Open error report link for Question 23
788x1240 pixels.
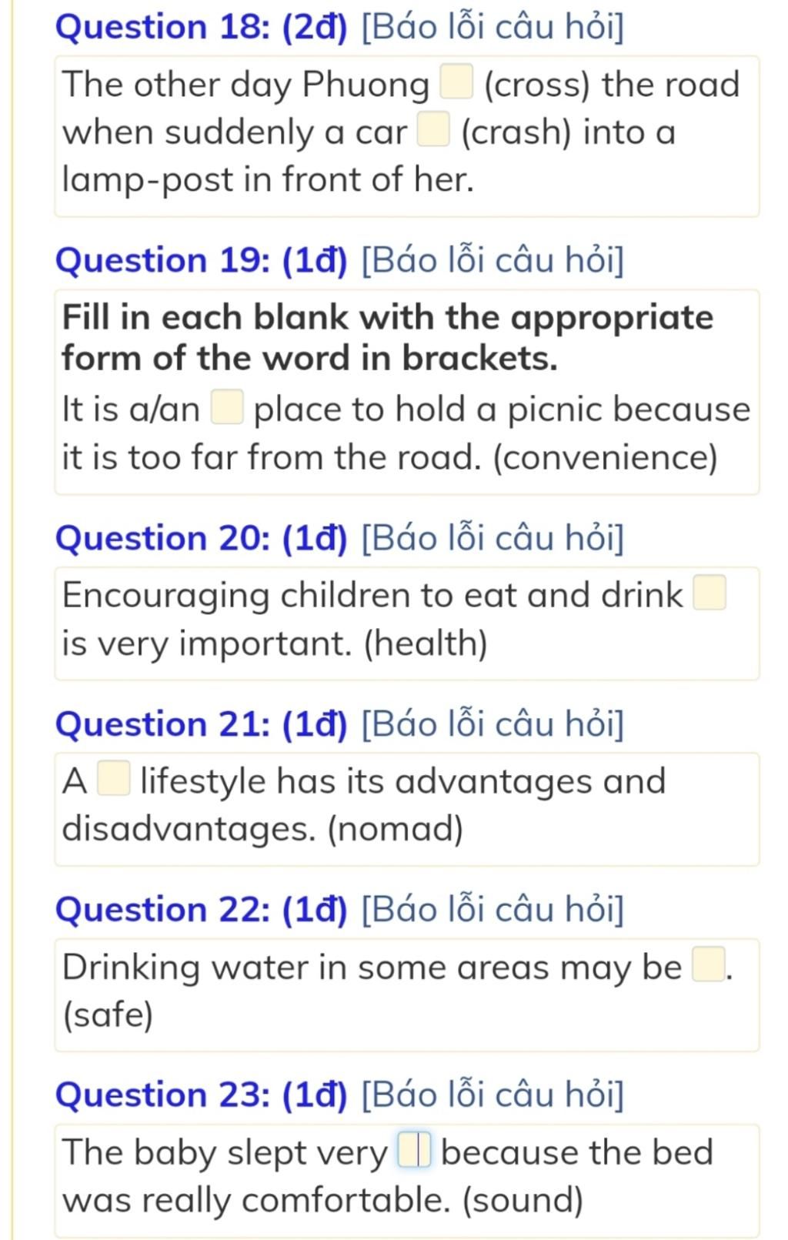492,1095
